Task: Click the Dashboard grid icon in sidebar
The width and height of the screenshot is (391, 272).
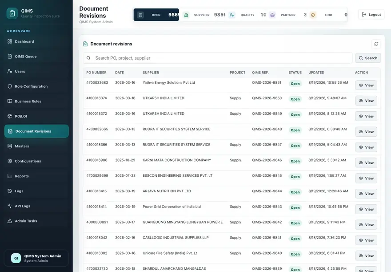Action: 10,41
